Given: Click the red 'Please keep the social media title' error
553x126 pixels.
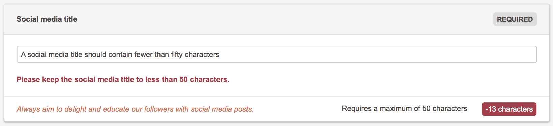Looking at the screenshot, I should pos(123,80).
